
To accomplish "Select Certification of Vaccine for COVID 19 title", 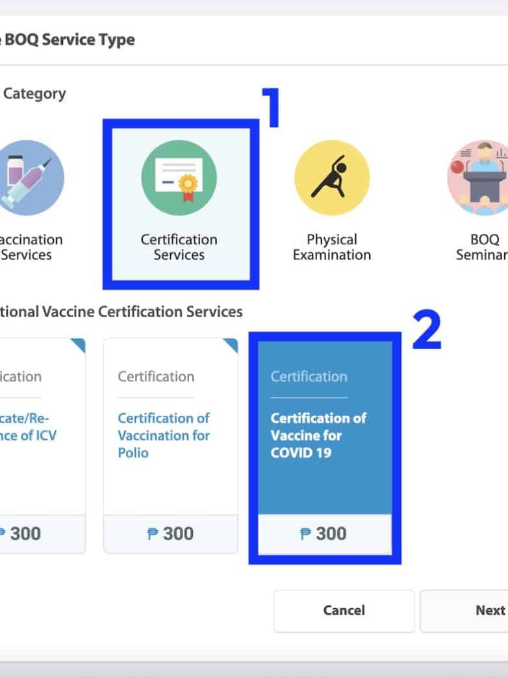I will (318, 435).
